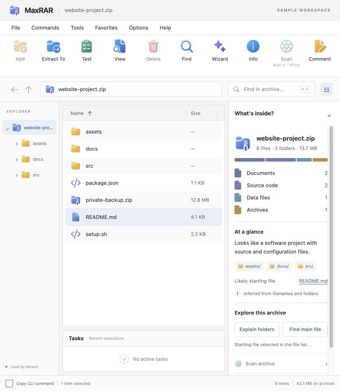
Task: Click the src/ folder chip
Action: click(x=305, y=266)
